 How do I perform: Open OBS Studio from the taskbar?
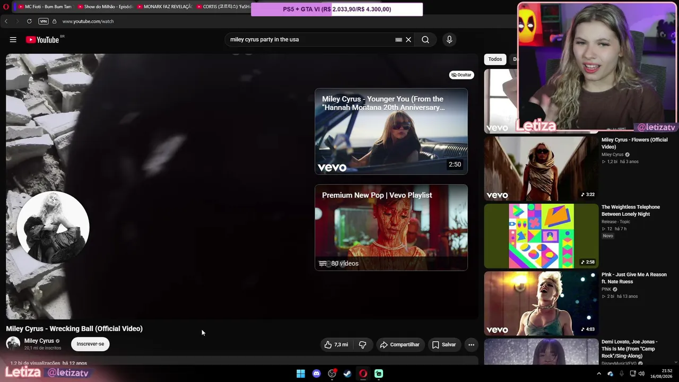click(x=332, y=374)
